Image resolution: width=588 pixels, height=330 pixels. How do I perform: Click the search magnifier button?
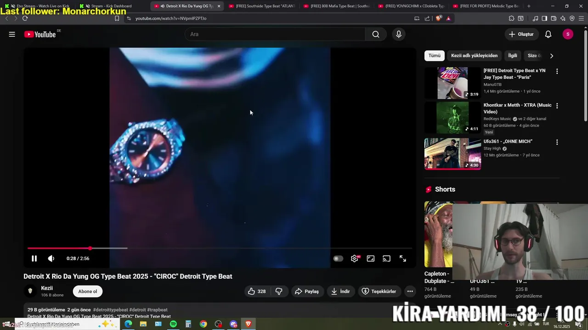coord(376,34)
